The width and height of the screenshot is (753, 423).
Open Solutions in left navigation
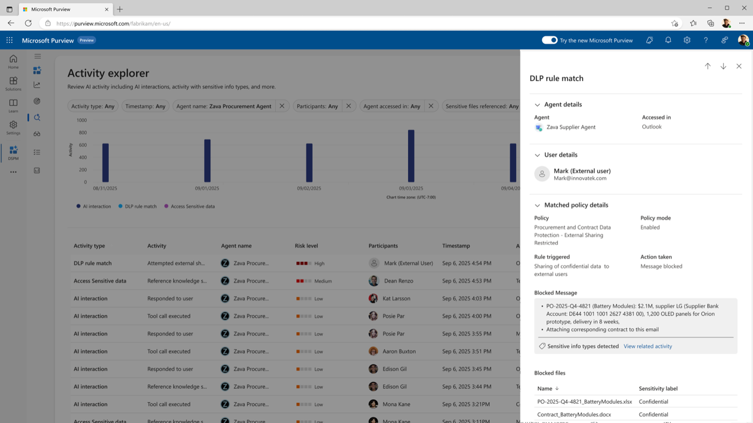13,84
